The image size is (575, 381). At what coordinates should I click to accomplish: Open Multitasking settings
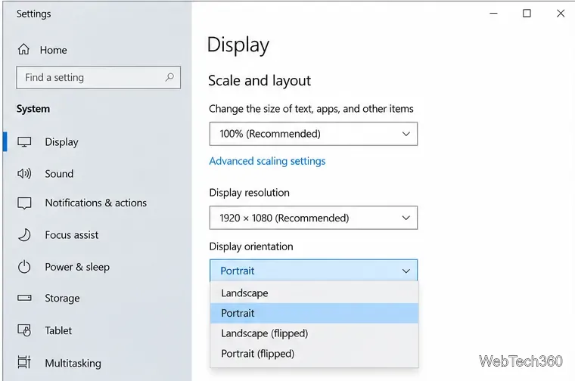[x=73, y=364]
